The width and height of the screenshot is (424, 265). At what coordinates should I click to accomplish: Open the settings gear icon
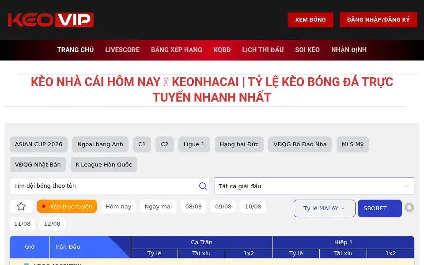point(409,208)
